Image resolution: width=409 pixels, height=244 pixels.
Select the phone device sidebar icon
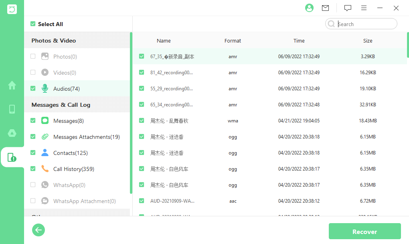(x=12, y=109)
